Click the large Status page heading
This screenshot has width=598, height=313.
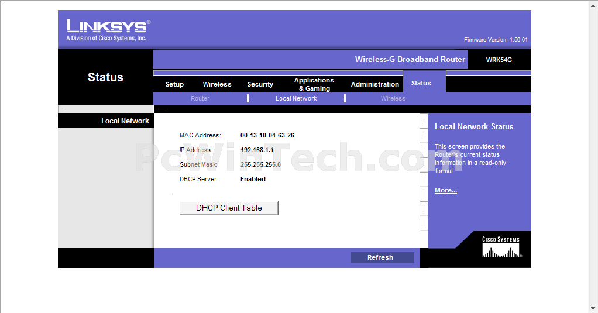click(105, 77)
